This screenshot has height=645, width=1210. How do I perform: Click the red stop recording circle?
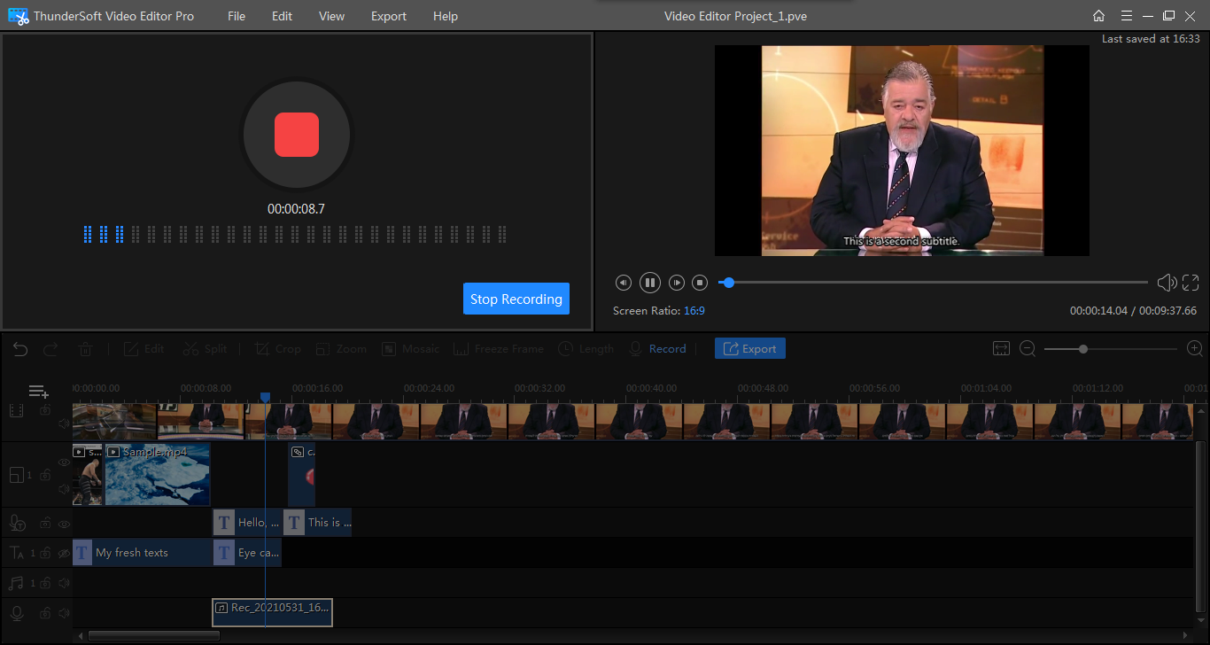296,135
